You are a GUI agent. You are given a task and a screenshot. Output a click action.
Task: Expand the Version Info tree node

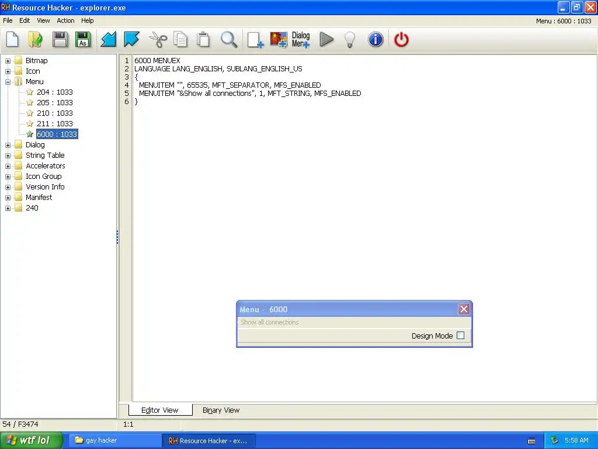pos(8,187)
